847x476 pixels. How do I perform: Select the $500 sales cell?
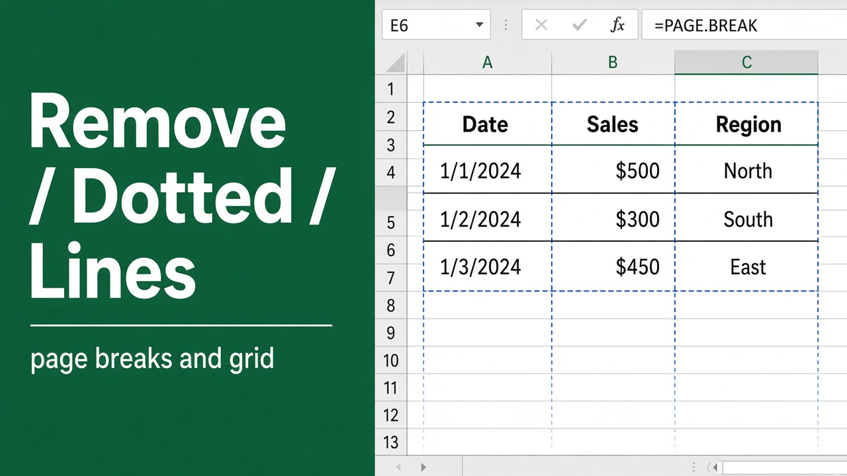coord(613,170)
